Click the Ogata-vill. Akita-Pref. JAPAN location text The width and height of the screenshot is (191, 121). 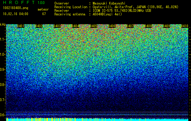click(x=135, y=7)
